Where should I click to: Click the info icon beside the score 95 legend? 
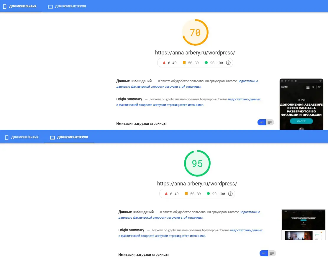coord(230,194)
